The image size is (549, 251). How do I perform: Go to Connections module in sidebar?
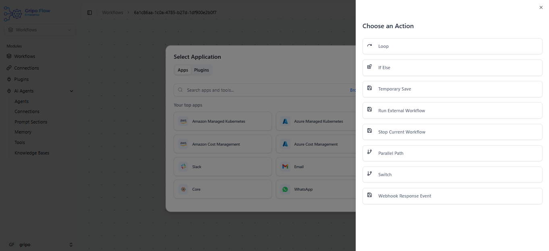27,68
